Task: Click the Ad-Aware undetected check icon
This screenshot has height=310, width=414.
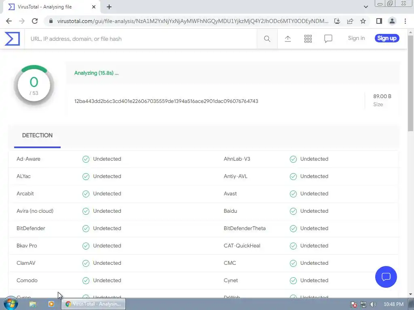Action: click(x=86, y=159)
